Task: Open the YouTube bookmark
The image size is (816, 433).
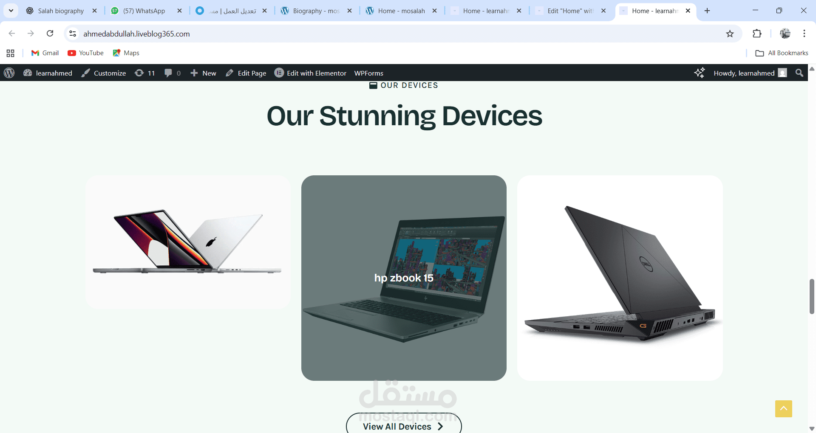Action: (x=86, y=53)
